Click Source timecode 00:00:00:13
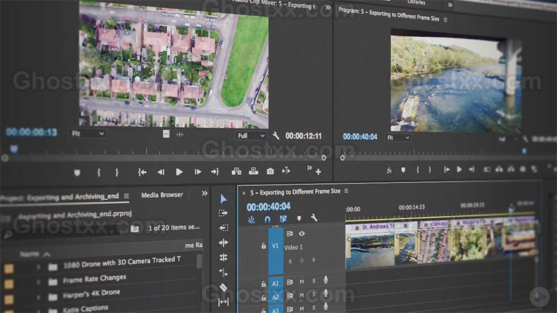This screenshot has height=313, width=557. click(x=31, y=132)
